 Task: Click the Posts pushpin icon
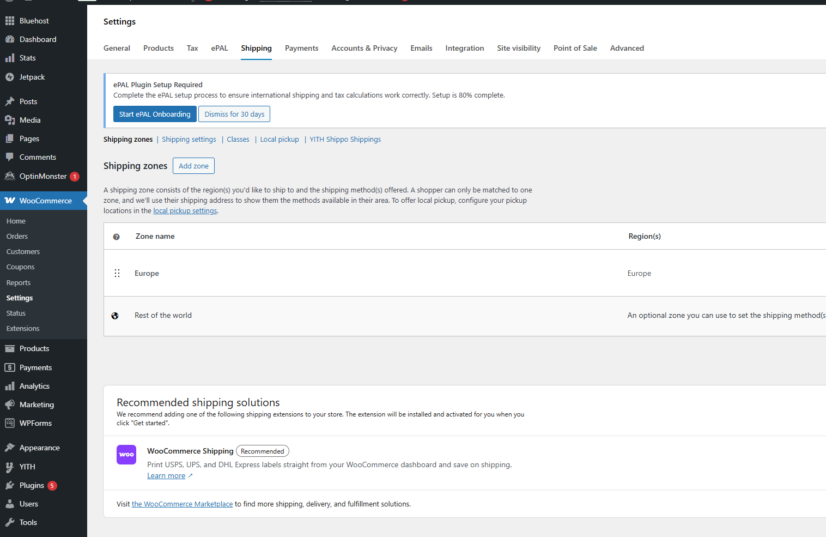pyautogui.click(x=10, y=101)
